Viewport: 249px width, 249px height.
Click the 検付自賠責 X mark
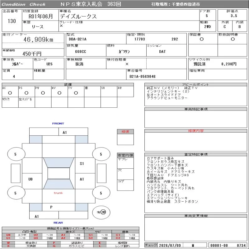127,64
